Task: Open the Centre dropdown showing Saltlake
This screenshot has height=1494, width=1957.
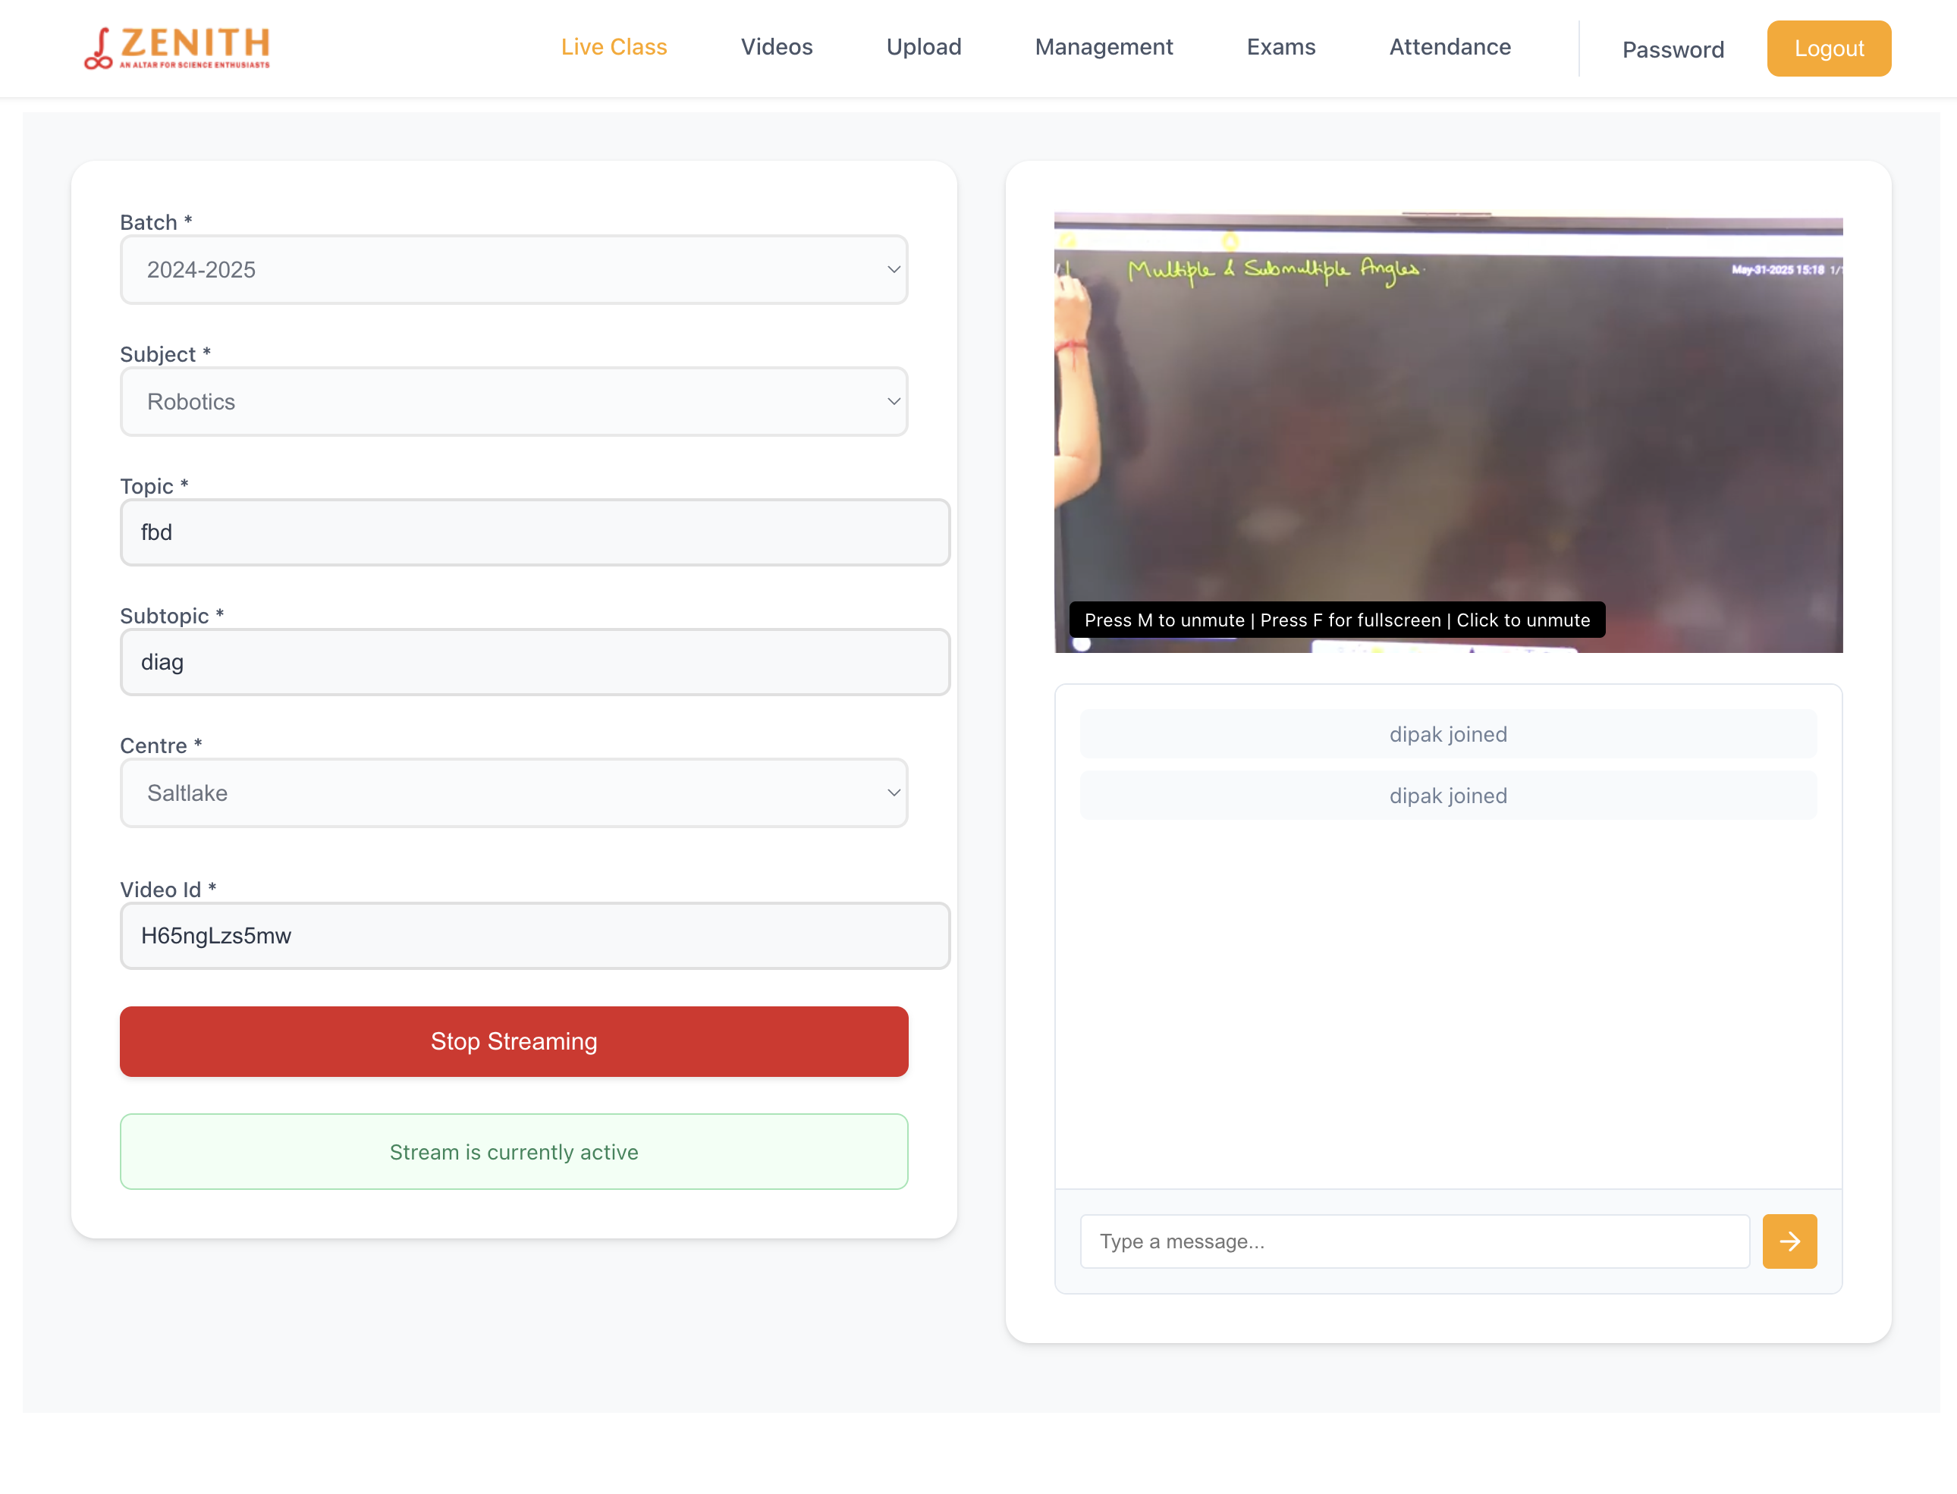Action: 514,793
